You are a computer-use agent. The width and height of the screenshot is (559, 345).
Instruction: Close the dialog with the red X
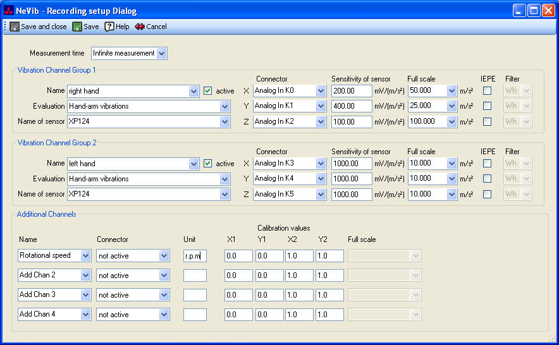pyautogui.click(x=548, y=11)
